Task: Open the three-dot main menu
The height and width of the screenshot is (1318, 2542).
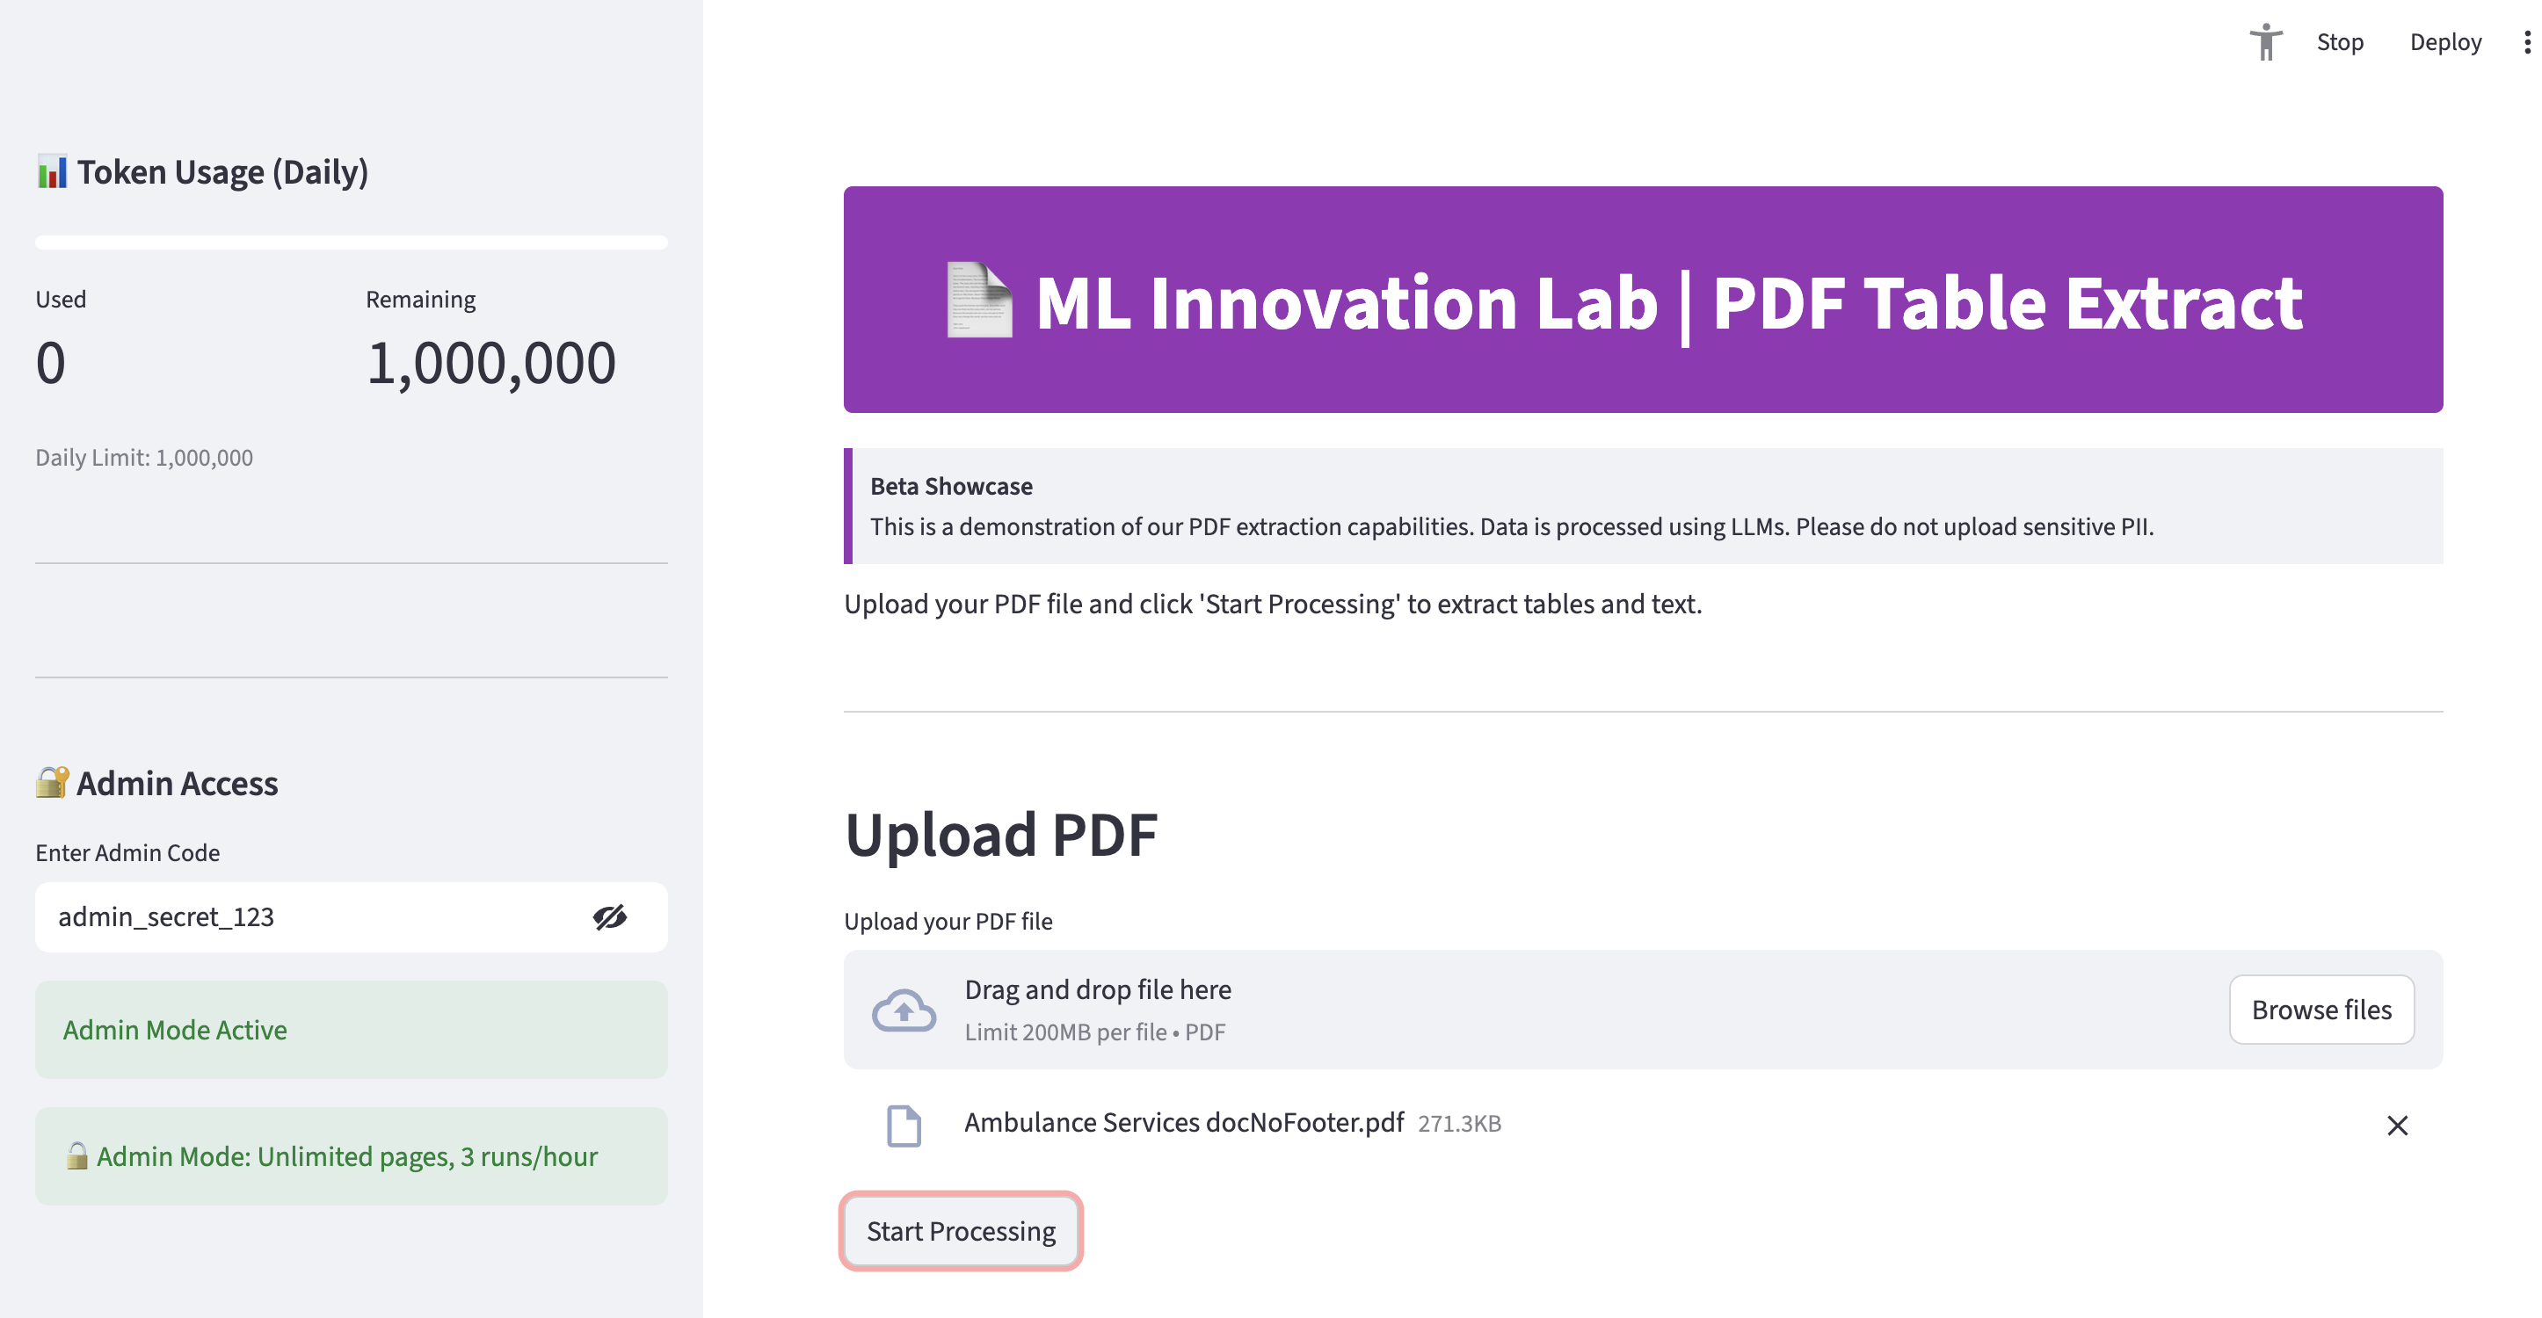Action: pyautogui.click(x=2526, y=42)
